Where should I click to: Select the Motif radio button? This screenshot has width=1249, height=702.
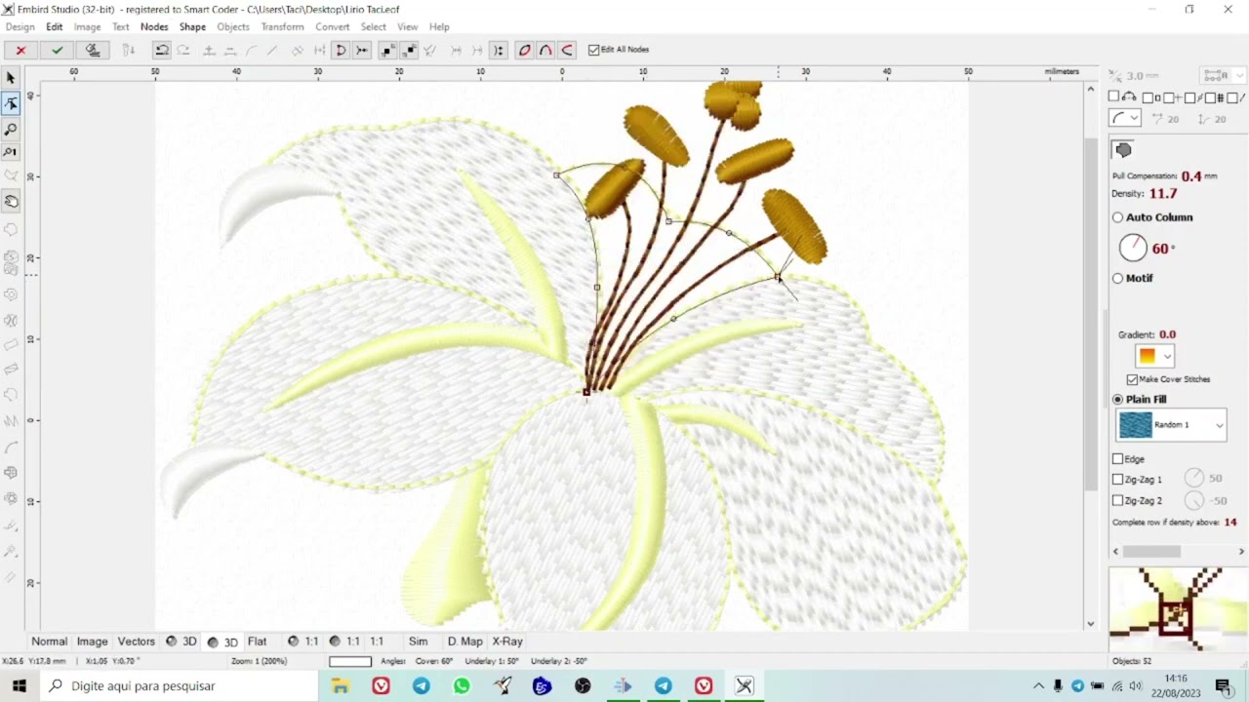(1118, 278)
